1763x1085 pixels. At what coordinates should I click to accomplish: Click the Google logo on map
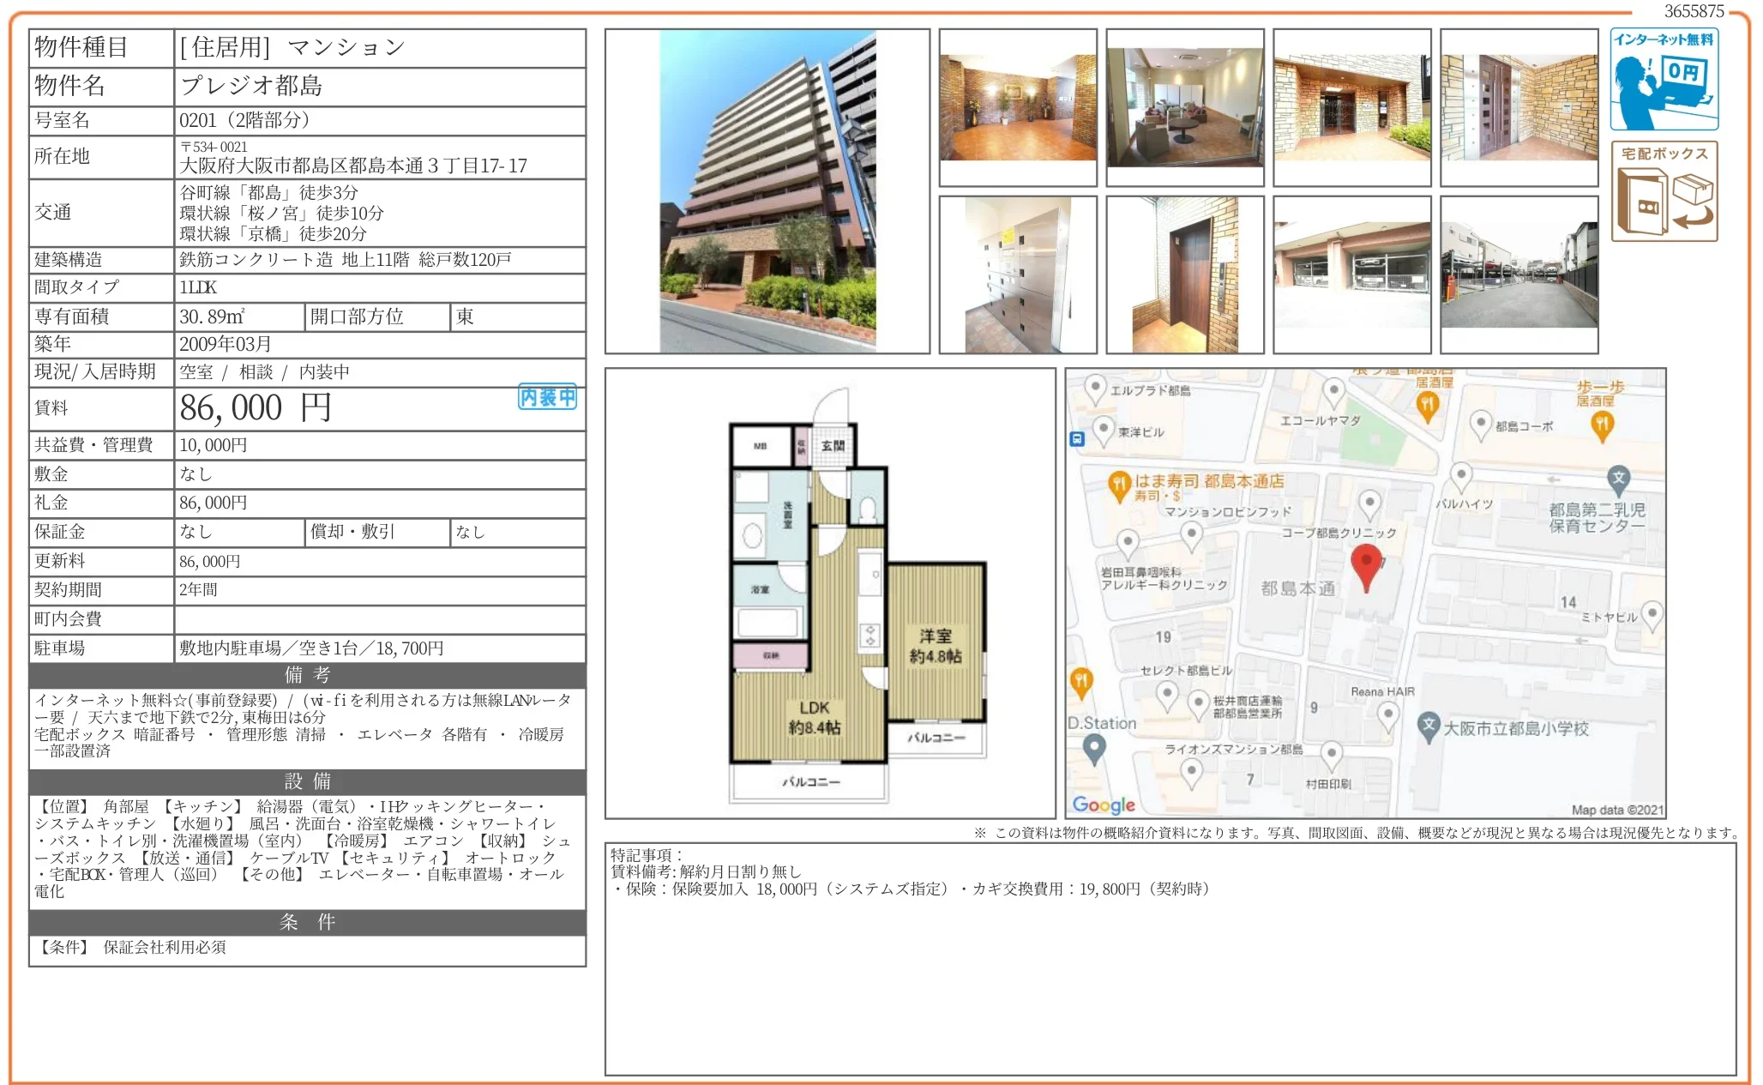[1104, 805]
